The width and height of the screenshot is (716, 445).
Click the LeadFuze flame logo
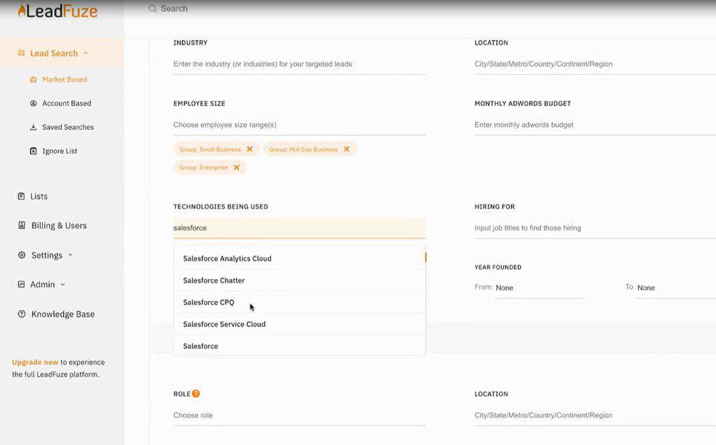coord(58,10)
